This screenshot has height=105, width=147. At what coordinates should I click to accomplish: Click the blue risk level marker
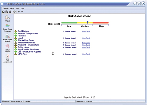[88, 22]
